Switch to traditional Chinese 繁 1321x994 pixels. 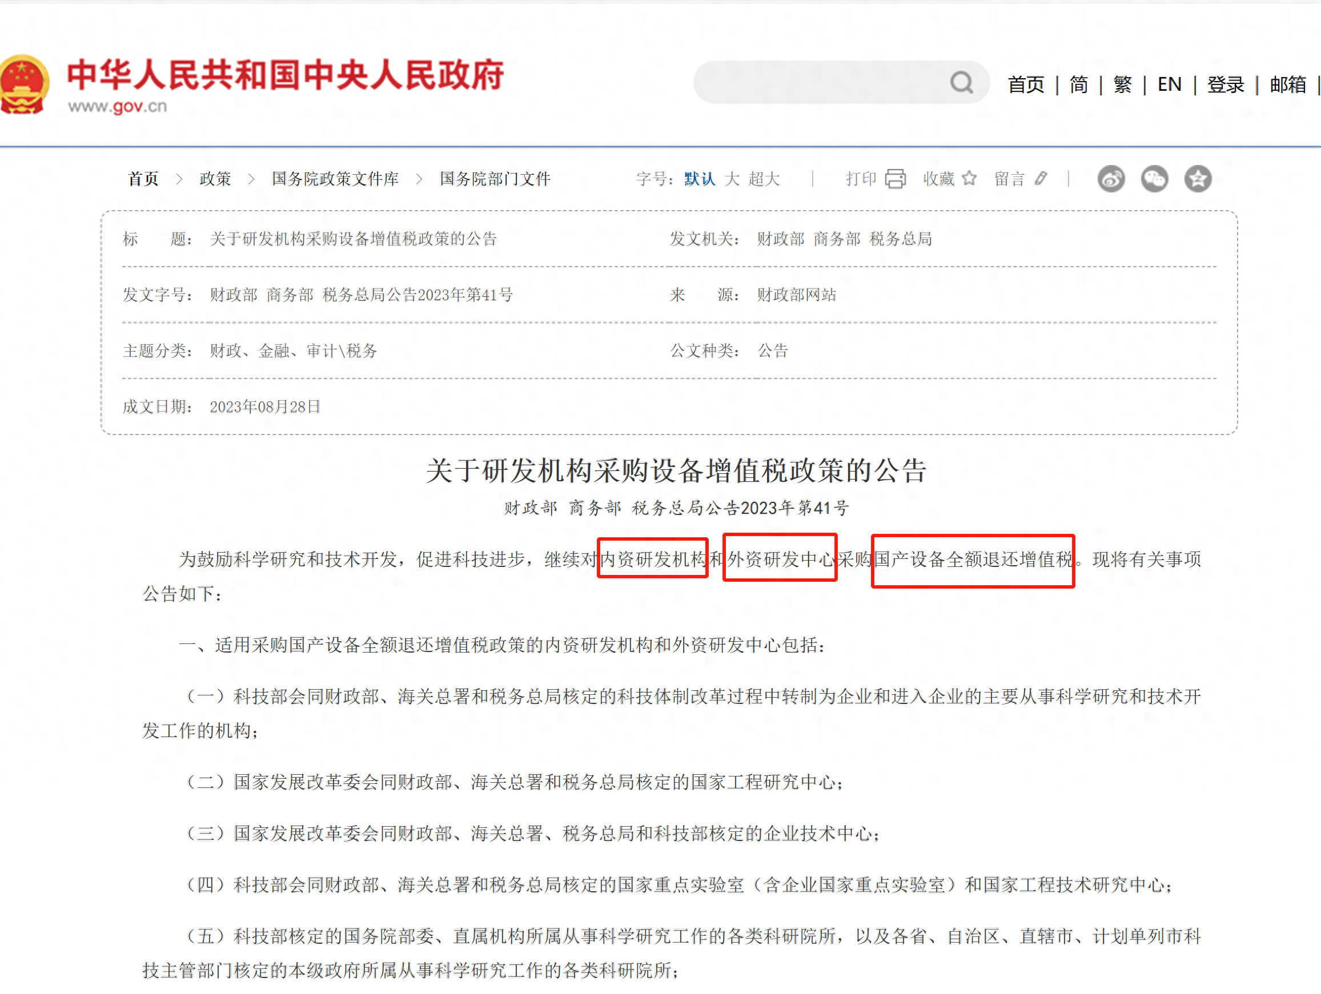[1122, 84]
